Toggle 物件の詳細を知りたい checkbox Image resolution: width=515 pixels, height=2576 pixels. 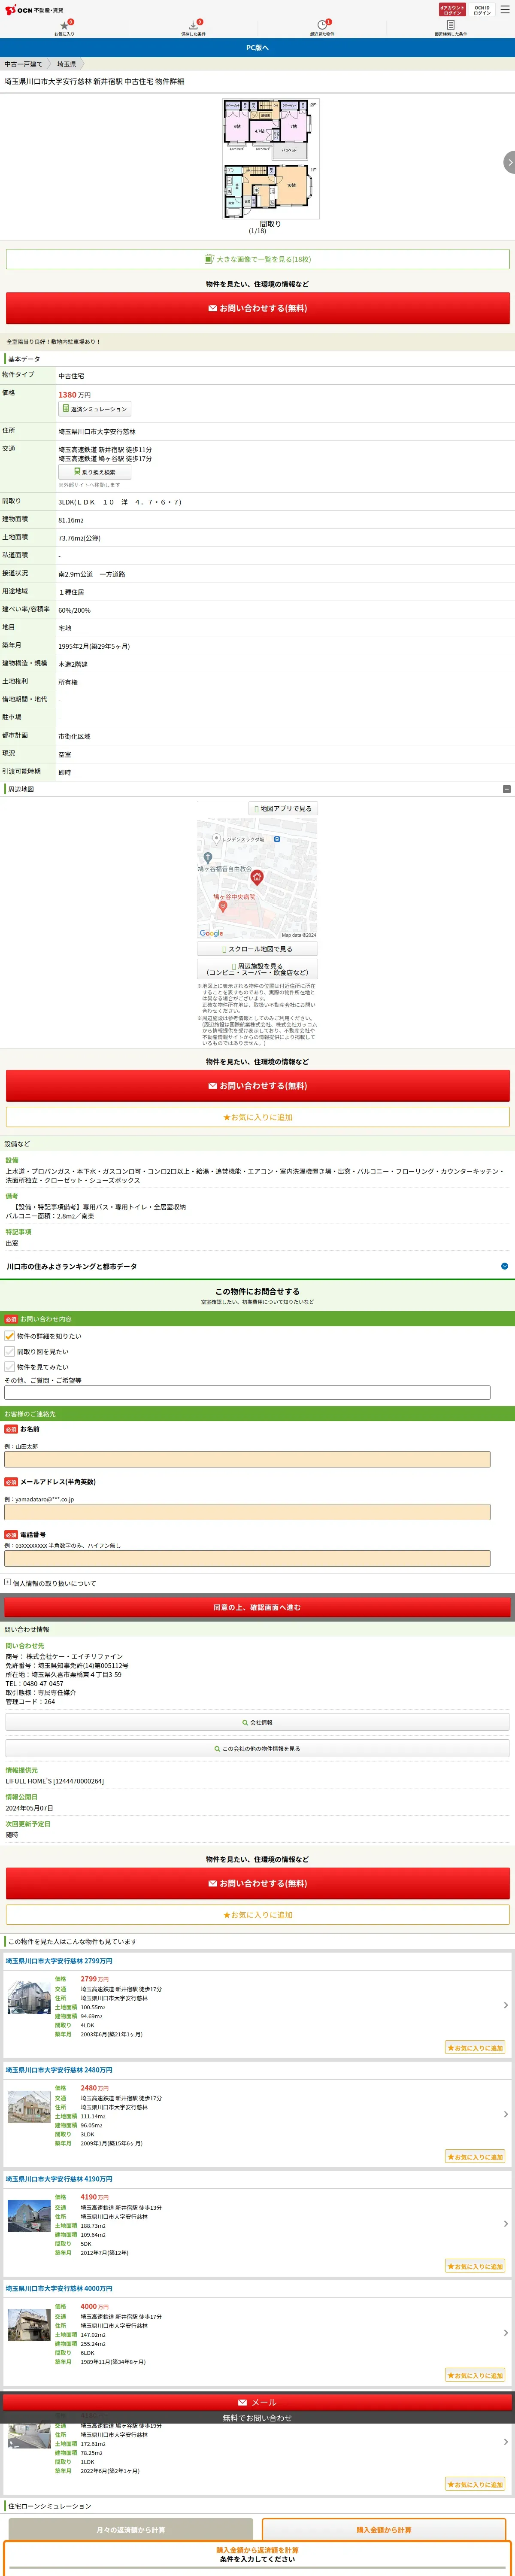click(9, 1336)
